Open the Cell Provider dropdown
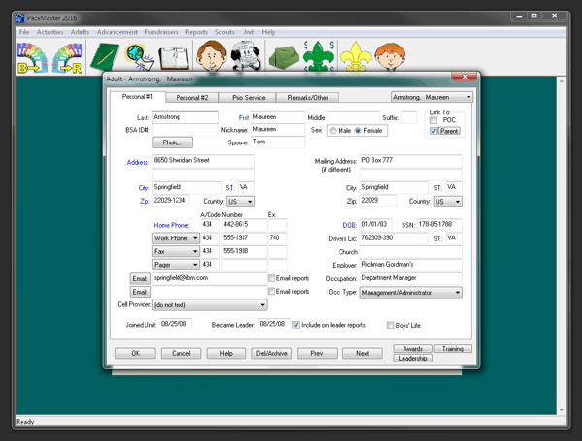Viewport: 582px width, 441px height. coord(210,305)
